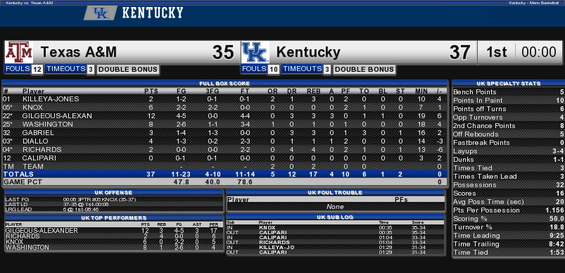
Task: Click Kentucky FOULS label
Action: click(x=254, y=69)
